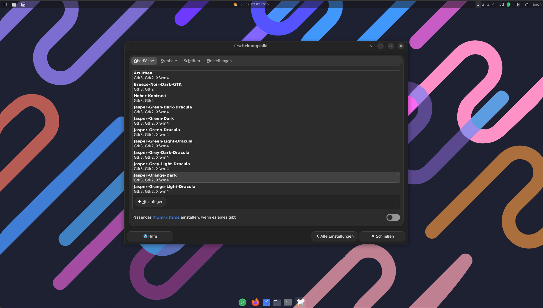543x308 pixels.
Task: Open the software store shopping bag icon
Action: (x=266, y=302)
